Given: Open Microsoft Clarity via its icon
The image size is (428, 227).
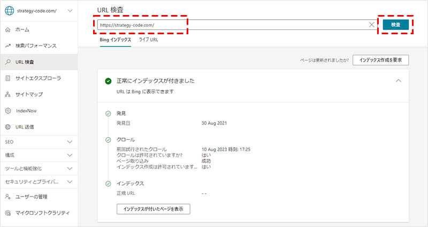Looking at the screenshot, I should click(x=7, y=213).
